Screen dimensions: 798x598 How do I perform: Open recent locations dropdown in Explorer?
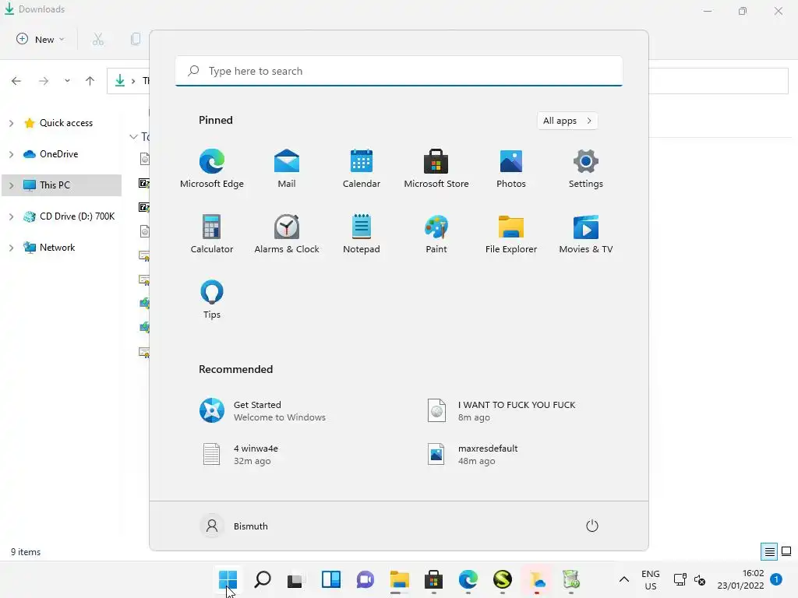(x=67, y=81)
